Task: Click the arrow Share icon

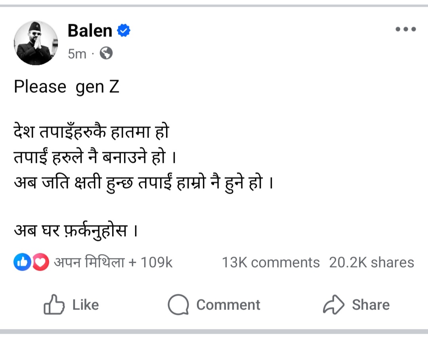Action: (x=334, y=305)
